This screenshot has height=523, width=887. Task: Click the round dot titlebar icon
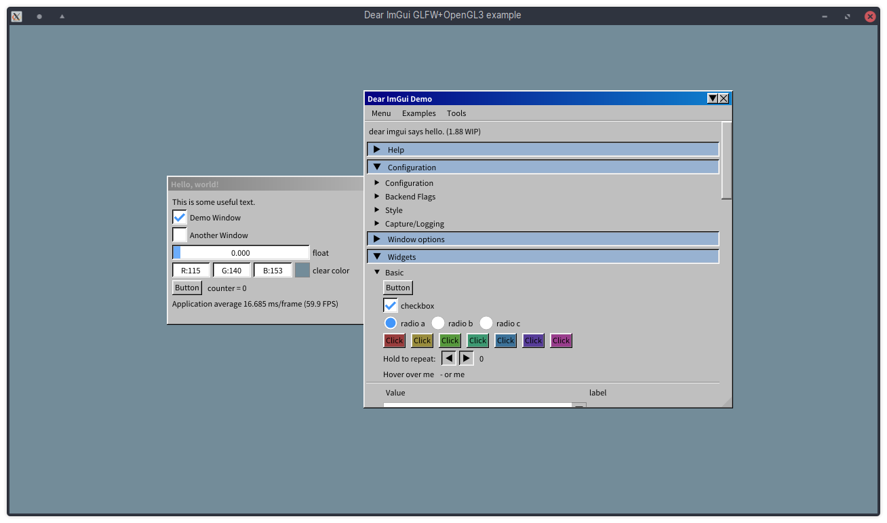pos(39,16)
